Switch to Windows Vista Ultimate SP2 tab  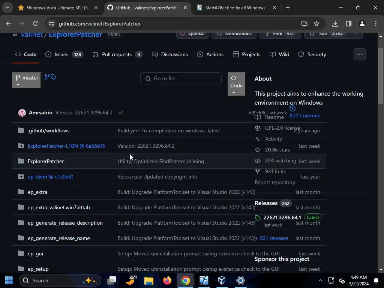tap(58, 7)
